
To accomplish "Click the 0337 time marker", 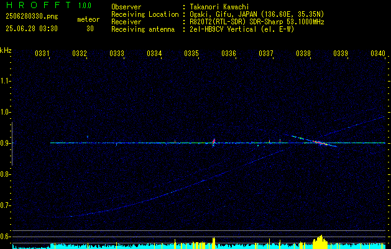I will (266, 54).
